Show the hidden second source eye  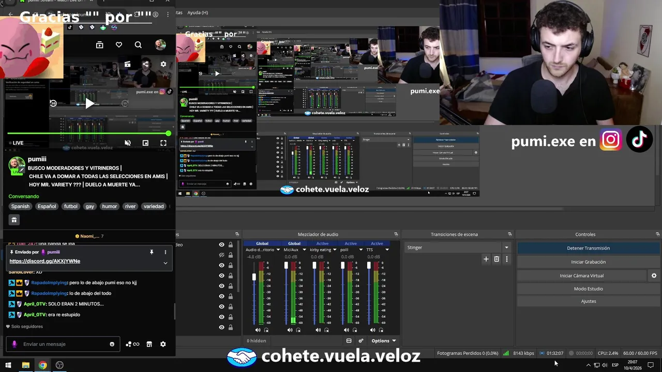tap(221, 255)
